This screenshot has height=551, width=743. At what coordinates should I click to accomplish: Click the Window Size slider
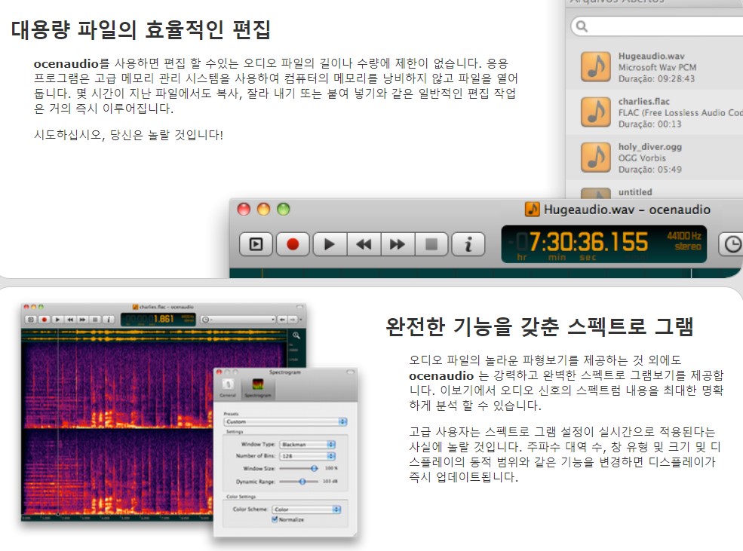[x=299, y=468]
